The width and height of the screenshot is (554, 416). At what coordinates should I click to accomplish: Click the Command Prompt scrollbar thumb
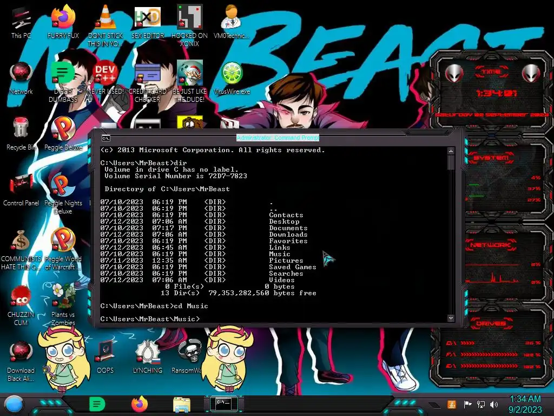[x=451, y=162]
